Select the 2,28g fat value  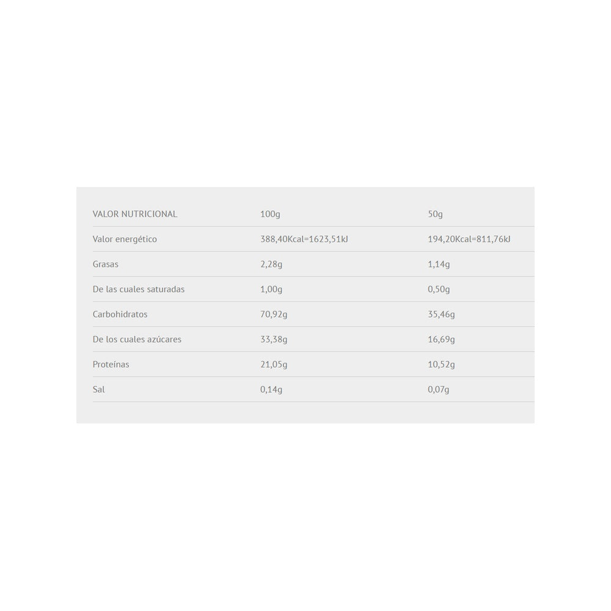271,264
